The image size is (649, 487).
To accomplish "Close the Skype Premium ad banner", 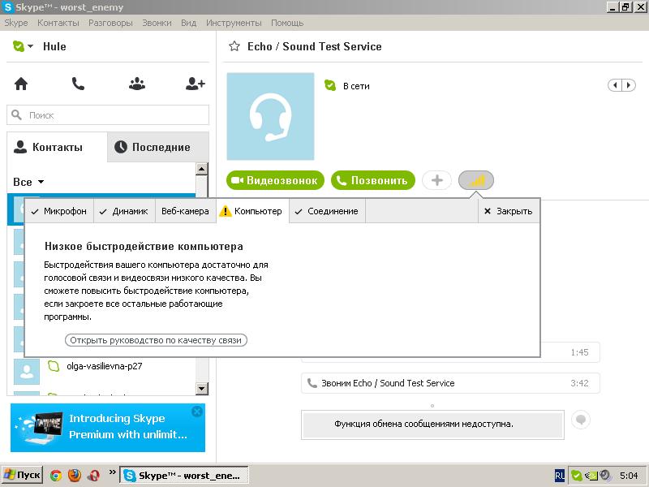I will pyautogui.click(x=197, y=412).
